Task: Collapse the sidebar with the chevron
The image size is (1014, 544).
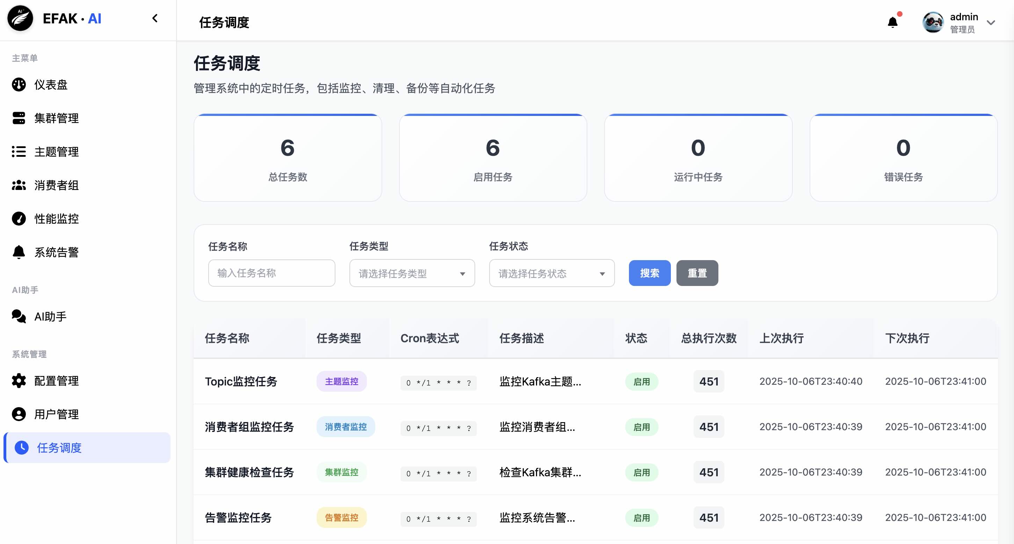Action: 155,19
